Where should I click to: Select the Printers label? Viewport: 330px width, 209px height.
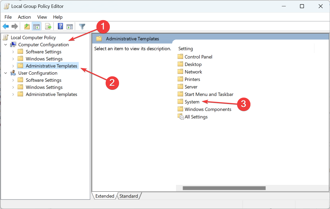coord(192,79)
